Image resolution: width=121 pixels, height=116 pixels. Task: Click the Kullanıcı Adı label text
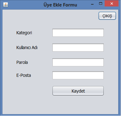point(27,48)
